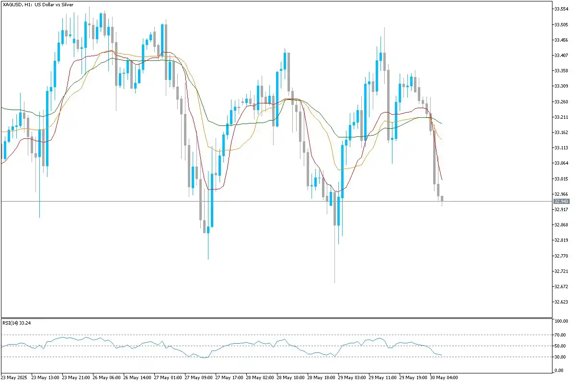Viewport: 575px width, 383px height.
Task: Click the '29 May 03:00' time axis label
Action: 352,378
